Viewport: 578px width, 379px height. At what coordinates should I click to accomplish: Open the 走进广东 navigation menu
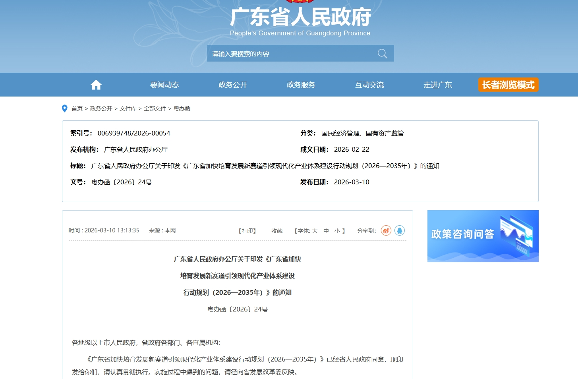[438, 84]
